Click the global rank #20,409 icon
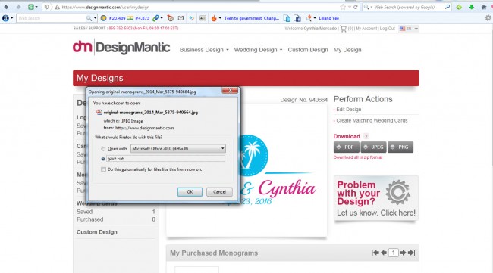Image resolution: width=493 pixels, height=273 pixels. pos(103,18)
